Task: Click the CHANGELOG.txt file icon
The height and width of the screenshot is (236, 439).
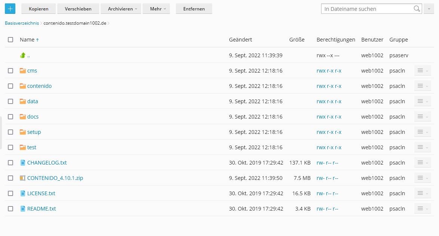Action: [x=23, y=163]
